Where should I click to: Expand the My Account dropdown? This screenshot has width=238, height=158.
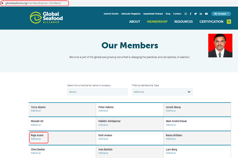click(221, 14)
